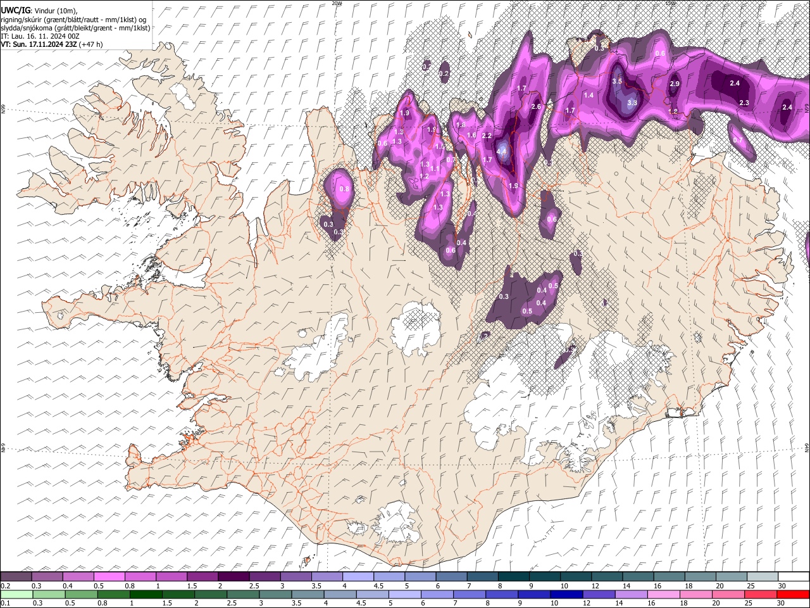Click the 1.4 value on the map

click(x=589, y=95)
